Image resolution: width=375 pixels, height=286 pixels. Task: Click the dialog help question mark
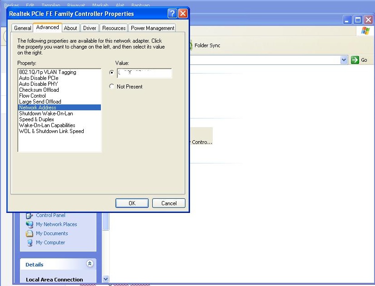click(172, 13)
